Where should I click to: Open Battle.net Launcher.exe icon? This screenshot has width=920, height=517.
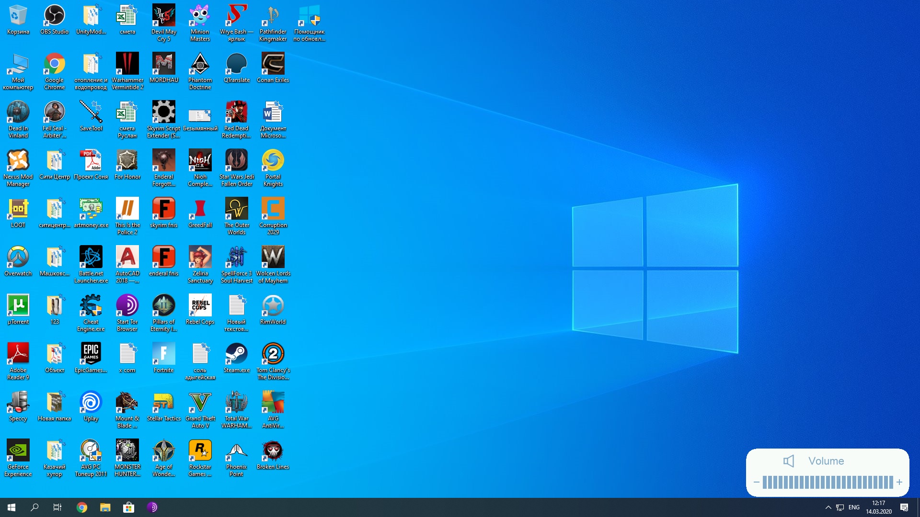(x=91, y=265)
